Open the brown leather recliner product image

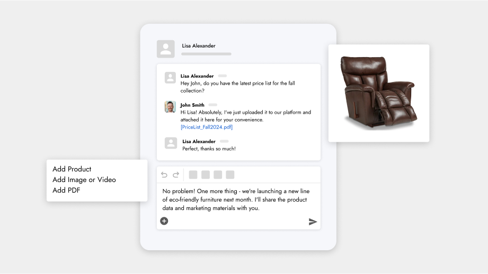pos(378,93)
